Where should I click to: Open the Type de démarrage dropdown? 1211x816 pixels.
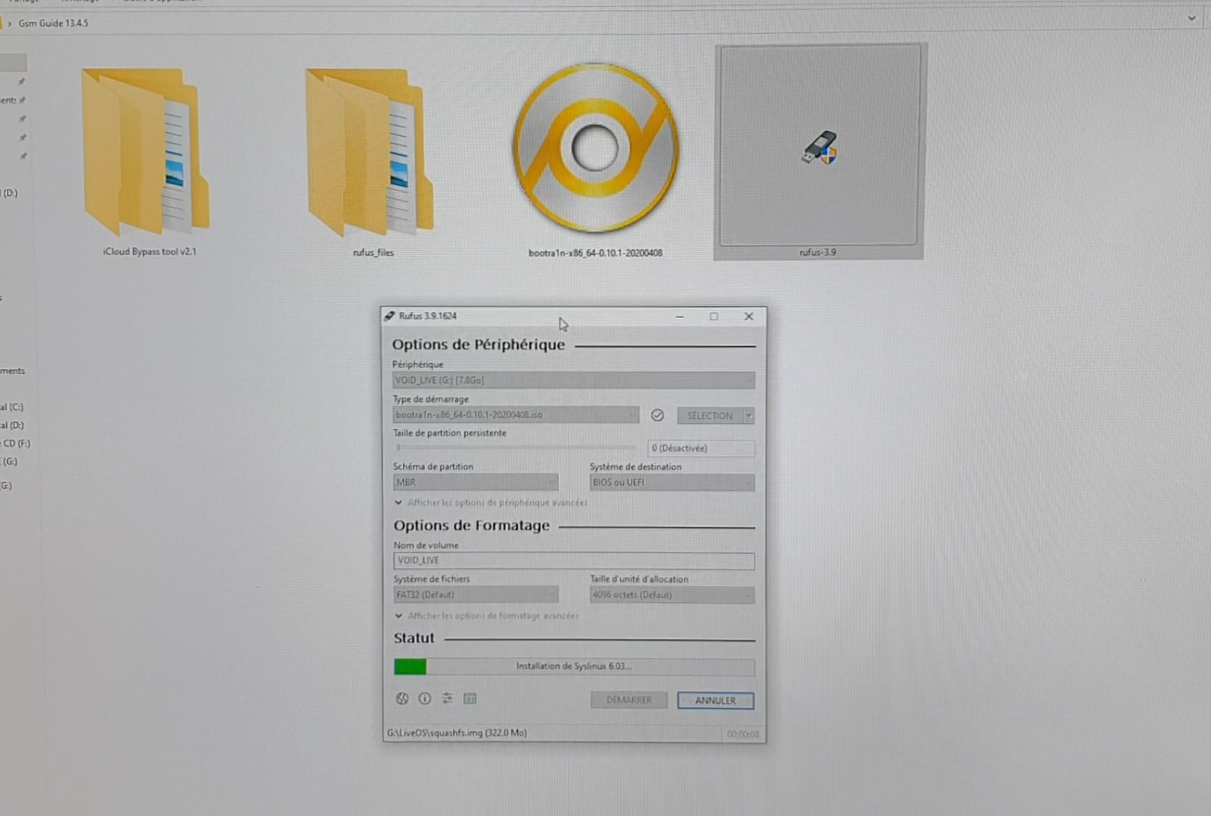(516, 415)
